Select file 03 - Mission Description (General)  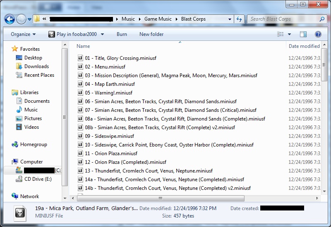point(171,76)
